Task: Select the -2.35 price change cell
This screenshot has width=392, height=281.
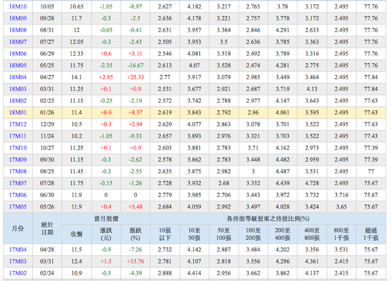Action: pyautogui.click(x=106, y=65)
